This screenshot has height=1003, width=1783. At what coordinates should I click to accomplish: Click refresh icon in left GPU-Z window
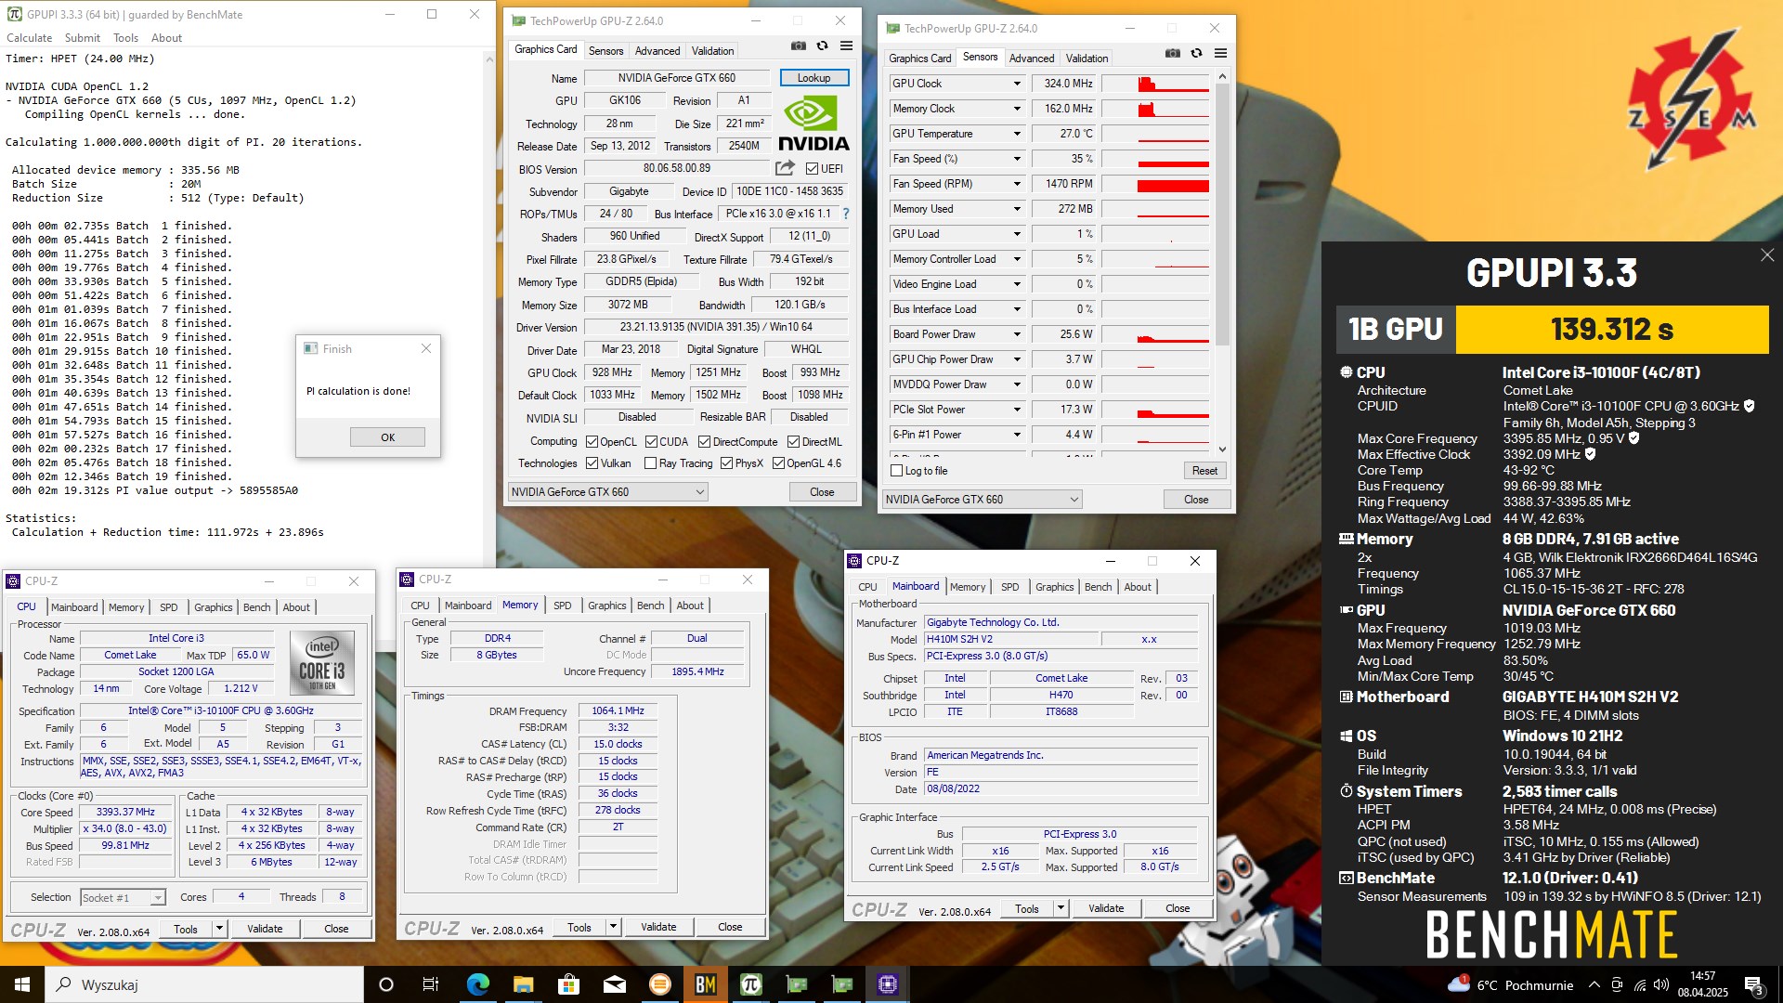[x=822, y=46]
